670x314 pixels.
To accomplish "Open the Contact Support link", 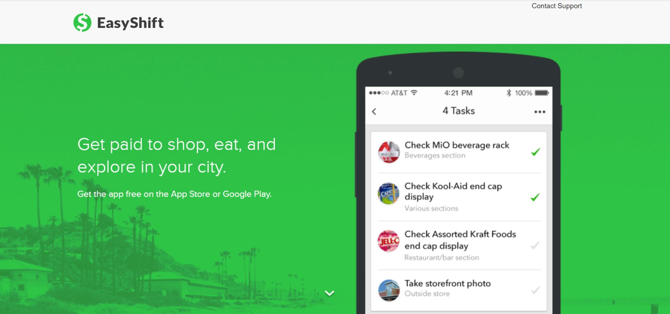I will (557, 6).
